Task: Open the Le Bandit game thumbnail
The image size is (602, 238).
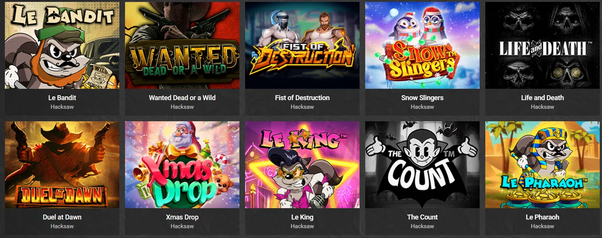Action: pyautogui.click(x=62, y=45)
